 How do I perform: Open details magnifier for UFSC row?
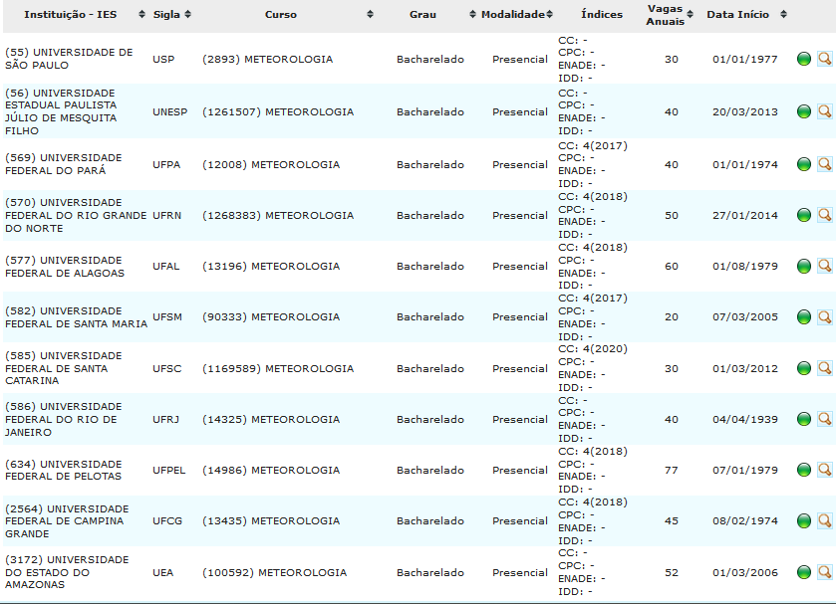click(x=825, y=368)
